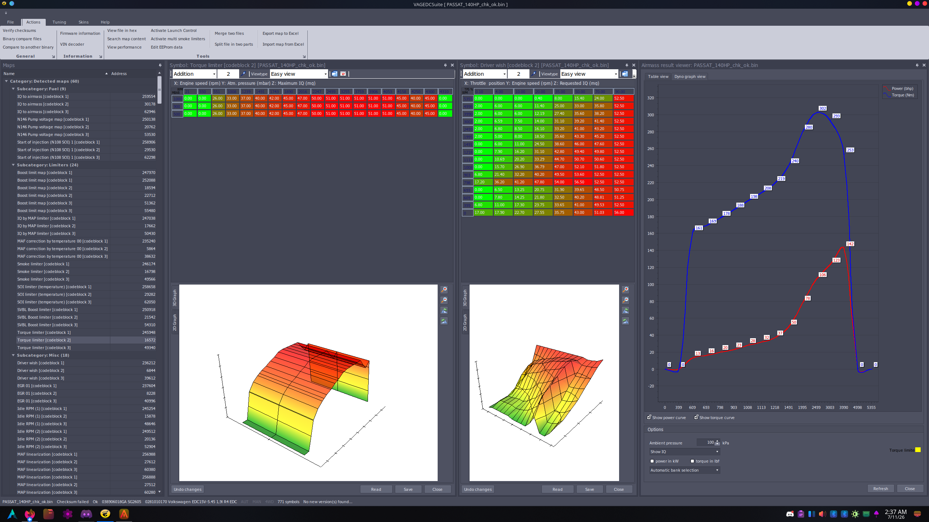929x522 pixels.
Task: Pin the Airmass result viewer panel
Action: pos(917,65)
